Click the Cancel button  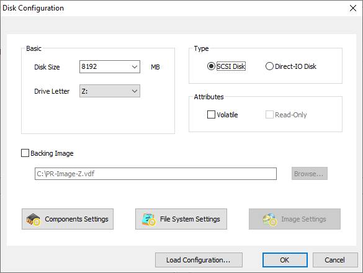pos(335,260)
